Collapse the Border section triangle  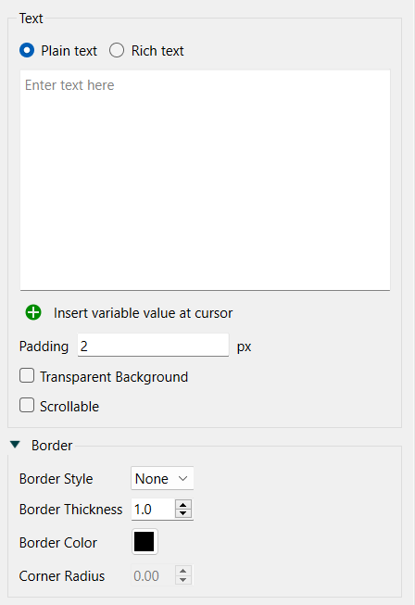pyautogui.click(x=15, y=445)
